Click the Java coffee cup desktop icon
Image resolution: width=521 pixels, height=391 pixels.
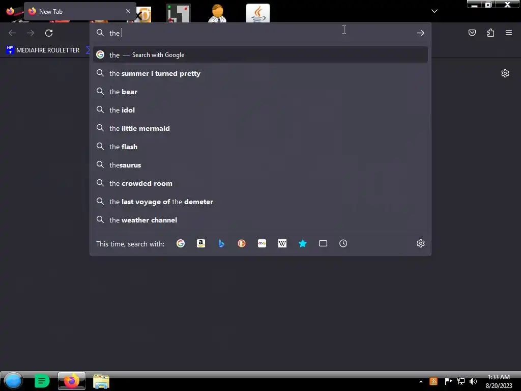tap(258, 13)
